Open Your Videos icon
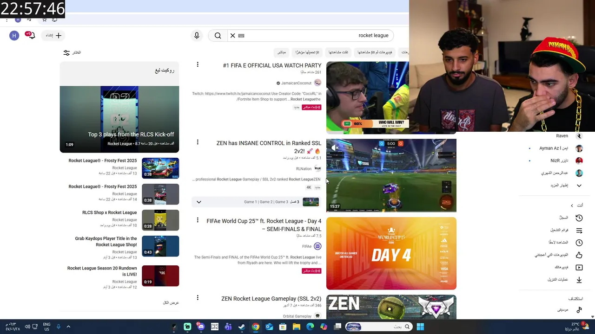The width and height of the screenshot is (595, 334). 579,267
